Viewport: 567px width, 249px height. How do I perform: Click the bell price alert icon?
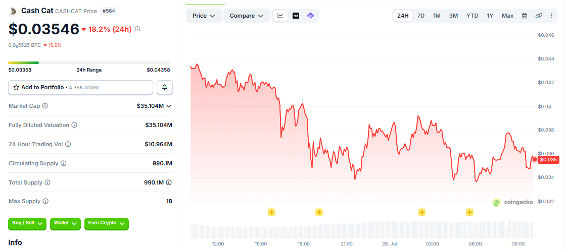click(x=165, y=87)
